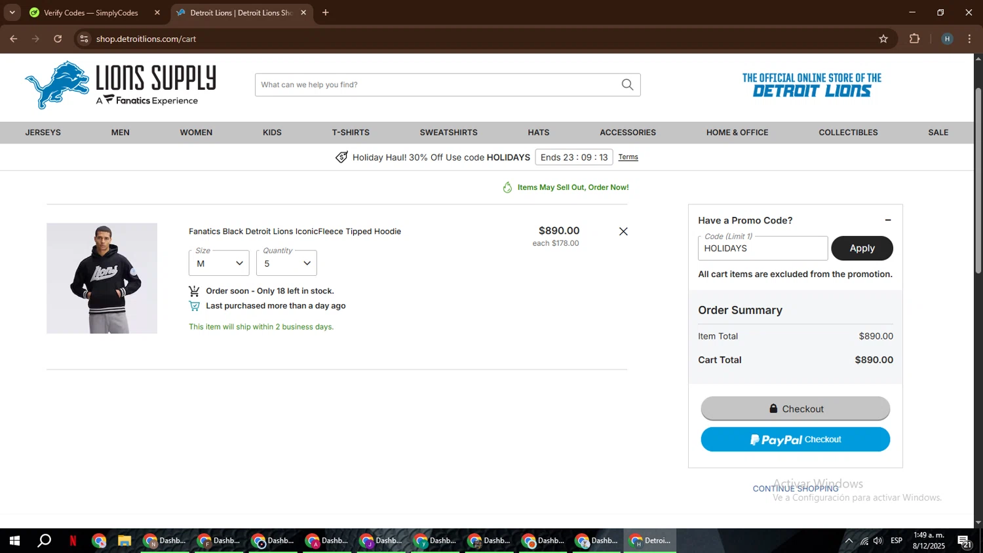Remove the hoodie with the X icon

coord(623,231)
